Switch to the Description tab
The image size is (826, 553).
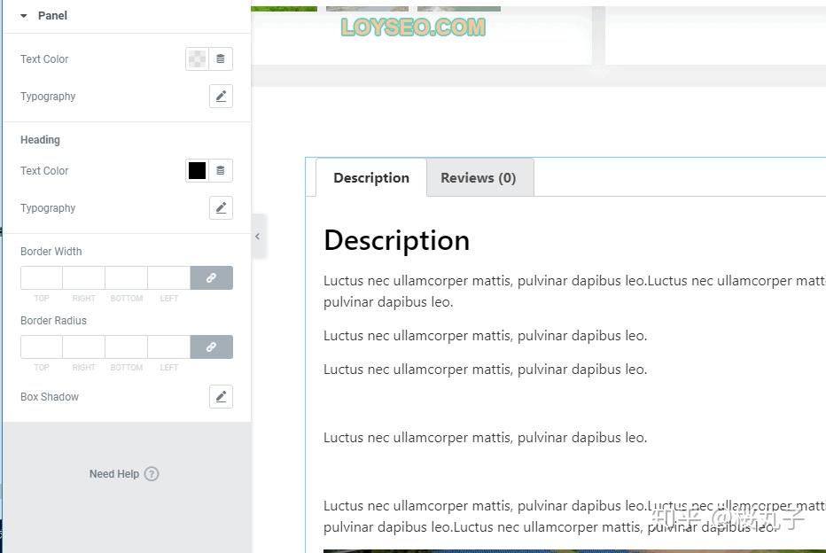click(371, 178)
